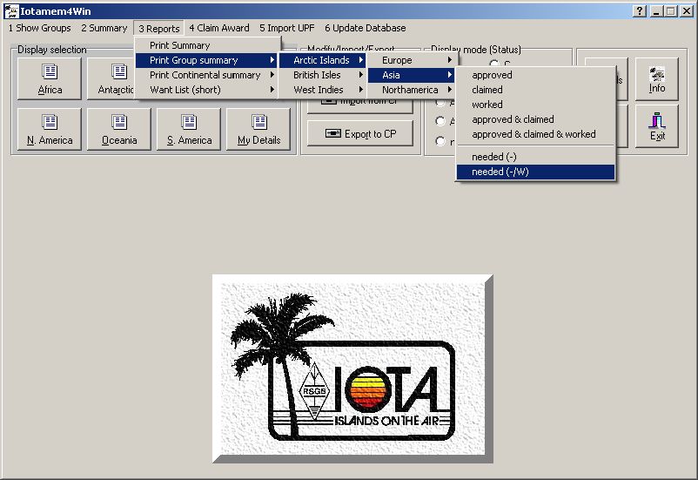Screen dimensions: 698x480
Task: Expand Arctic Islands submenu
Action: pyautogui.click(x=323, y=60)
